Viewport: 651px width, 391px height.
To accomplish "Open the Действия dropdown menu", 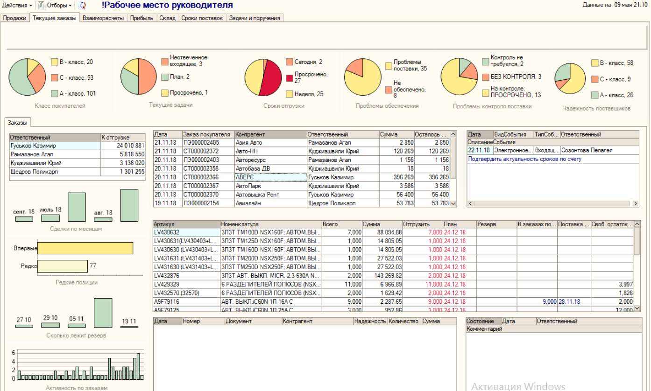I will (x=17, y=6).
